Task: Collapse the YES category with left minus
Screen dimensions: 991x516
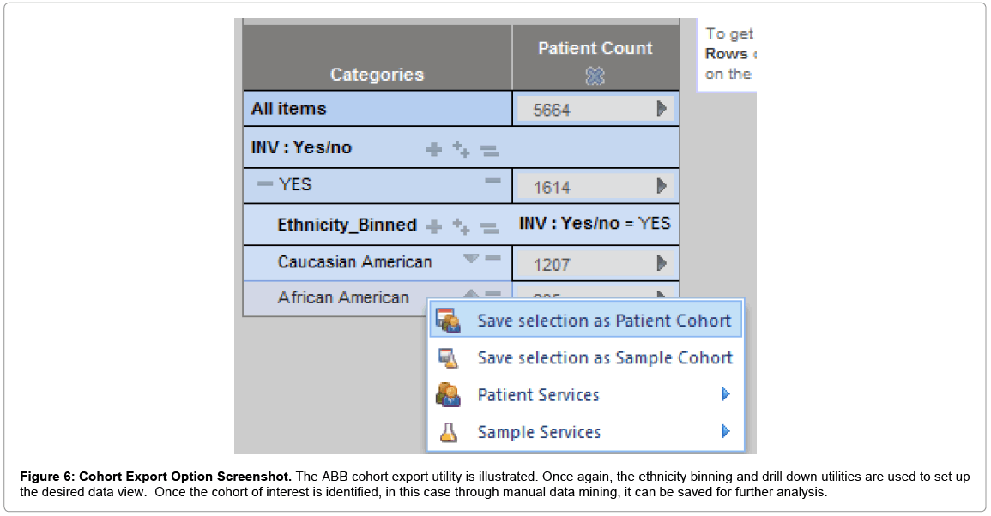Action: coord(265,184)
